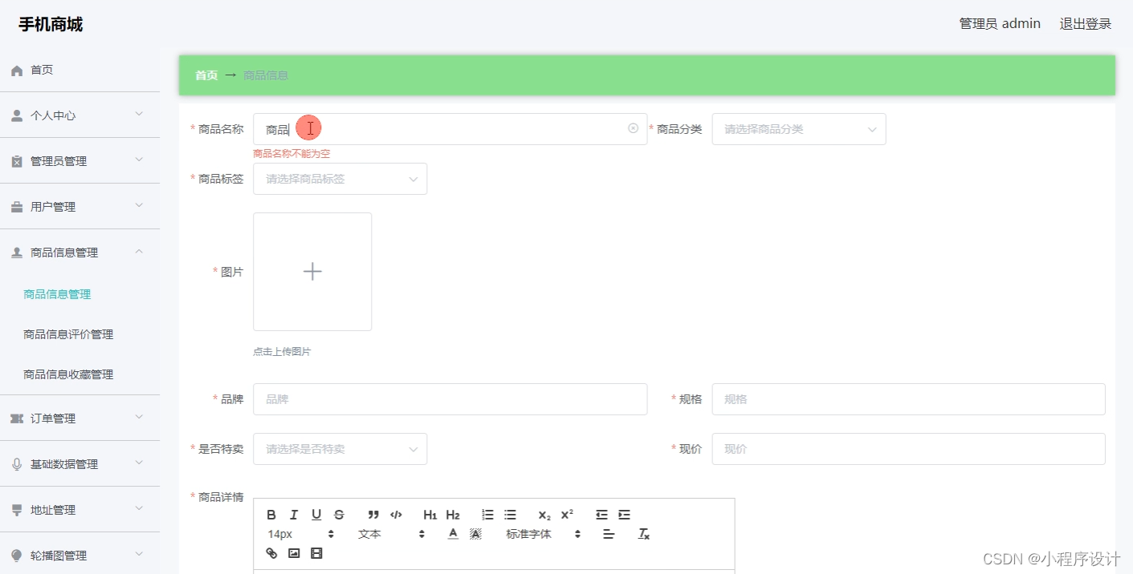
Task: Focus the 规格 input field
Action: click(908, 399)
